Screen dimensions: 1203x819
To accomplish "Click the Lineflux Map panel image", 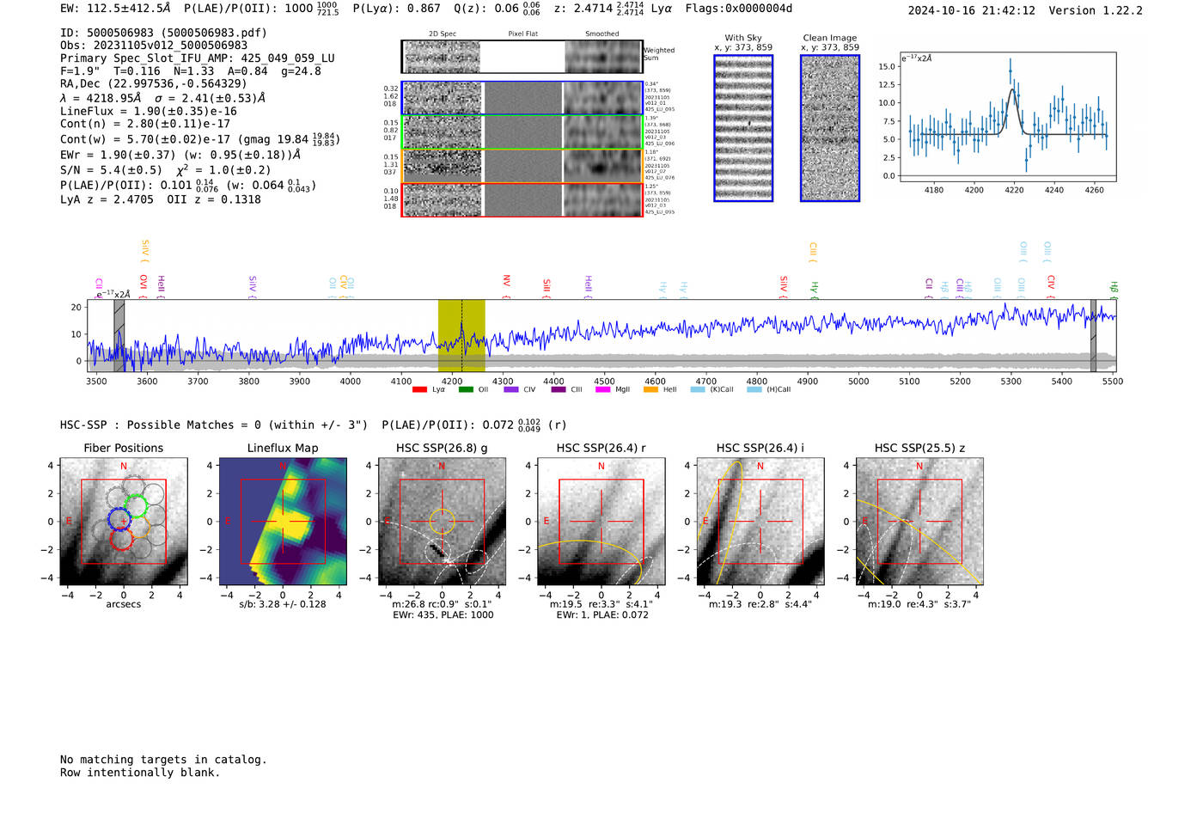I will (283, 522).
